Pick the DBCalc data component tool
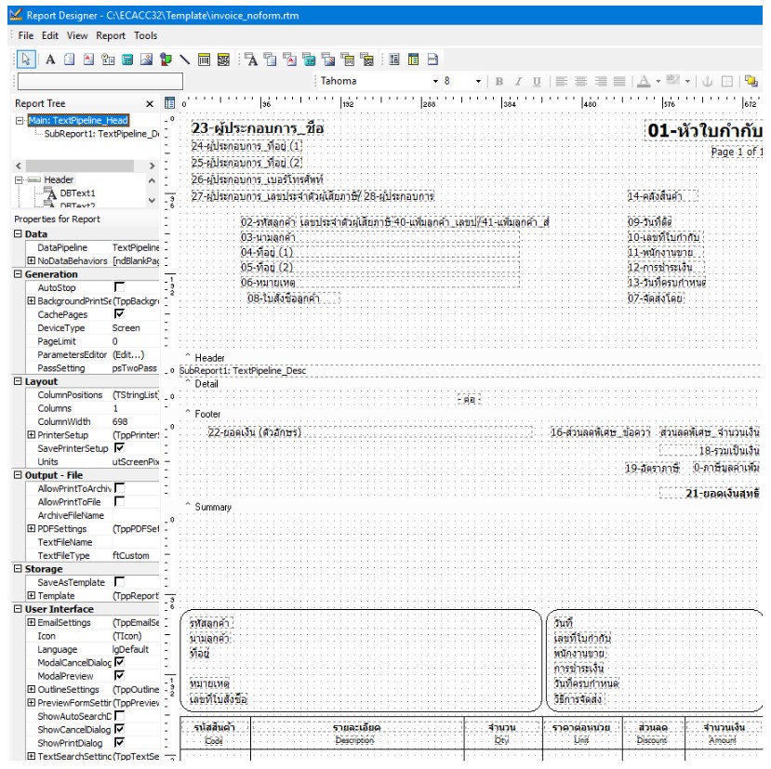 [x=309, y=60]
